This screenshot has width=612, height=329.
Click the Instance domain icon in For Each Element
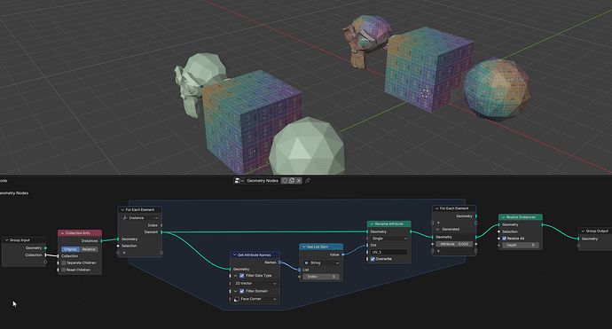[x=125, y=218]
